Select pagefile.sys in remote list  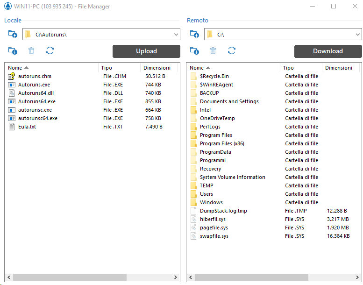pos(214,228)
